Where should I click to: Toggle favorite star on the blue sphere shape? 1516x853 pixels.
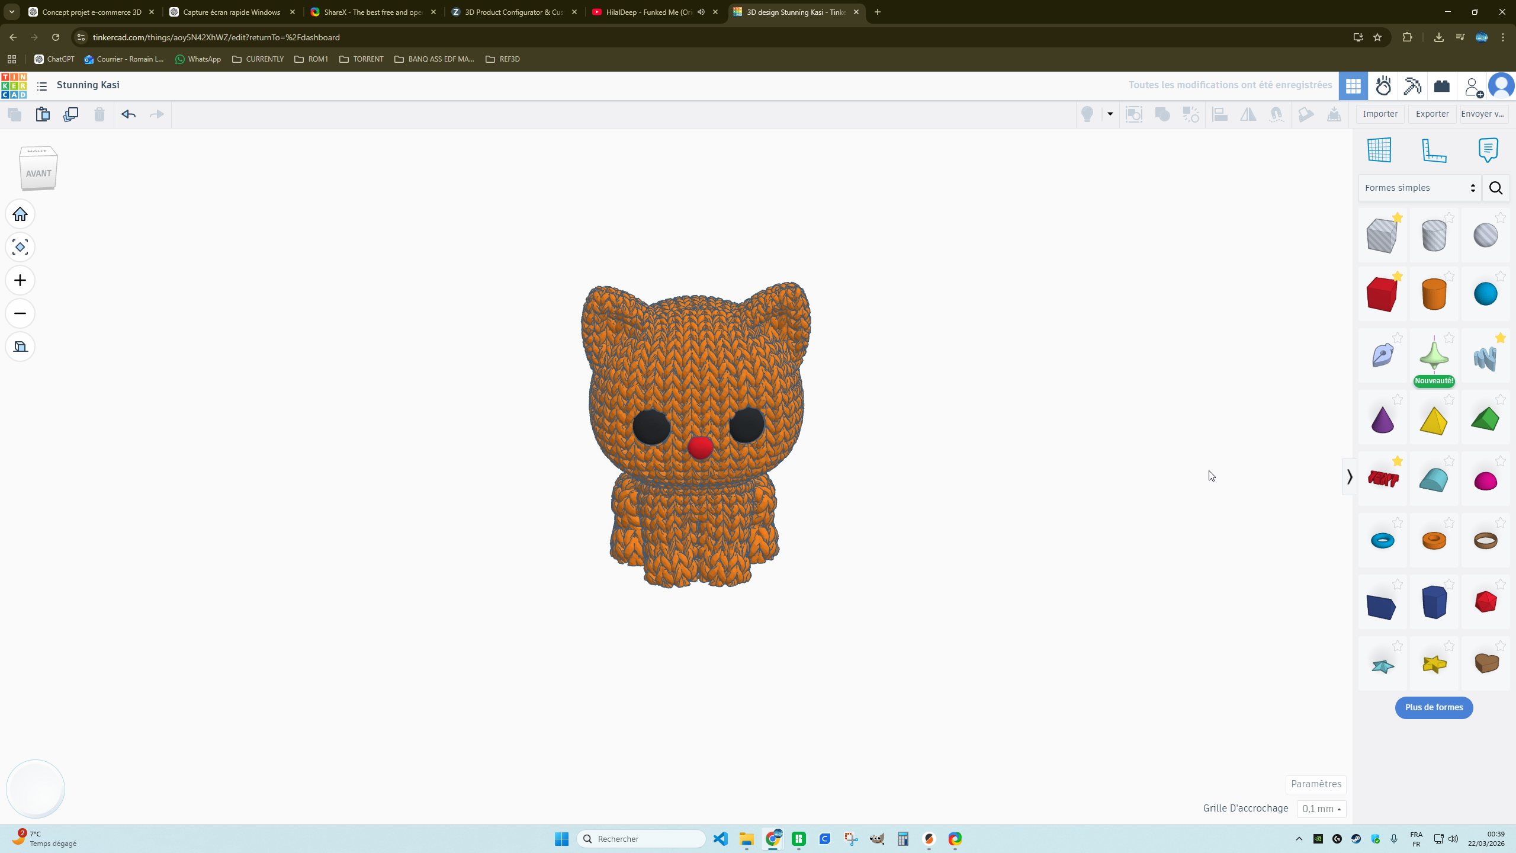tap(1501, 276)
